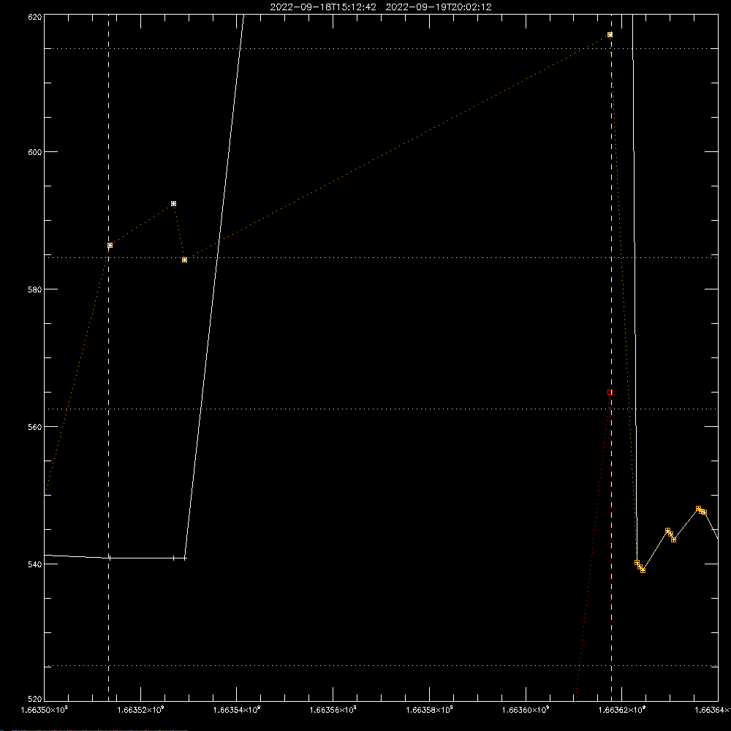This screenshot has width=731, height=731.
Task: Click the start timestamp 2022-09-18T15:12:42
Action: coord(323,7)
